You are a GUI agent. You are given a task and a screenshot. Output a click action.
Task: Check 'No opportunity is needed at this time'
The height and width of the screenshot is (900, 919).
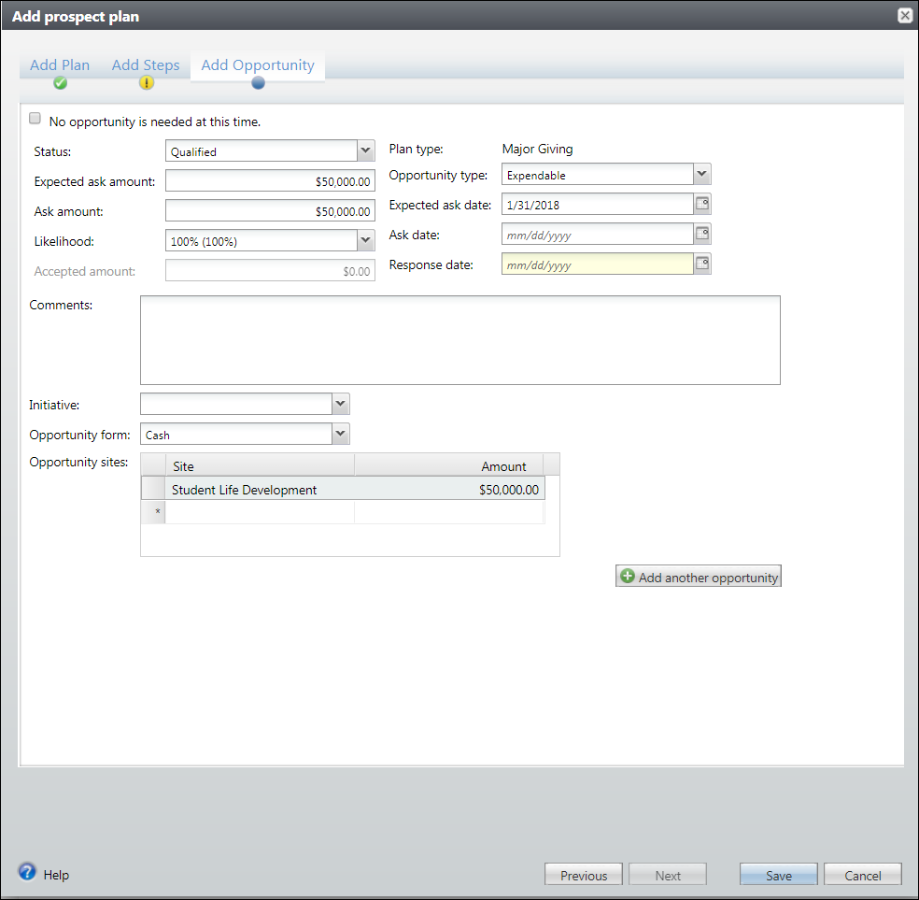tap(35, 119)
